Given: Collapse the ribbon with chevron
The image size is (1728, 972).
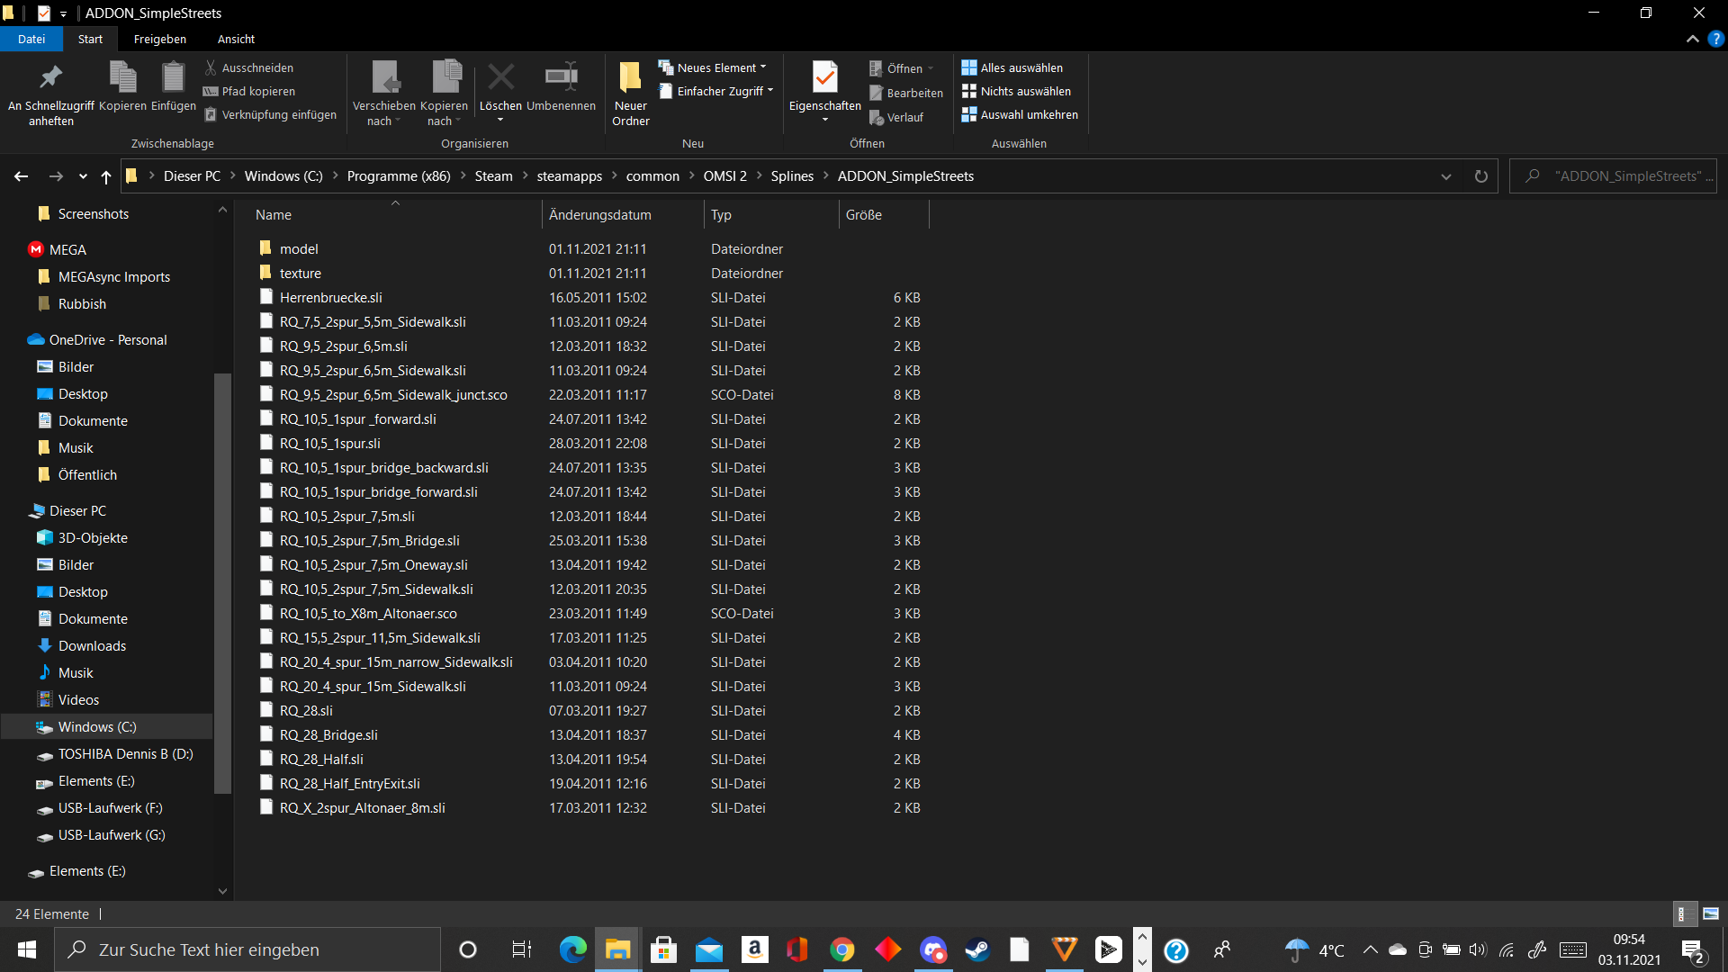Looking at the screenshot, I should 1692,39.
